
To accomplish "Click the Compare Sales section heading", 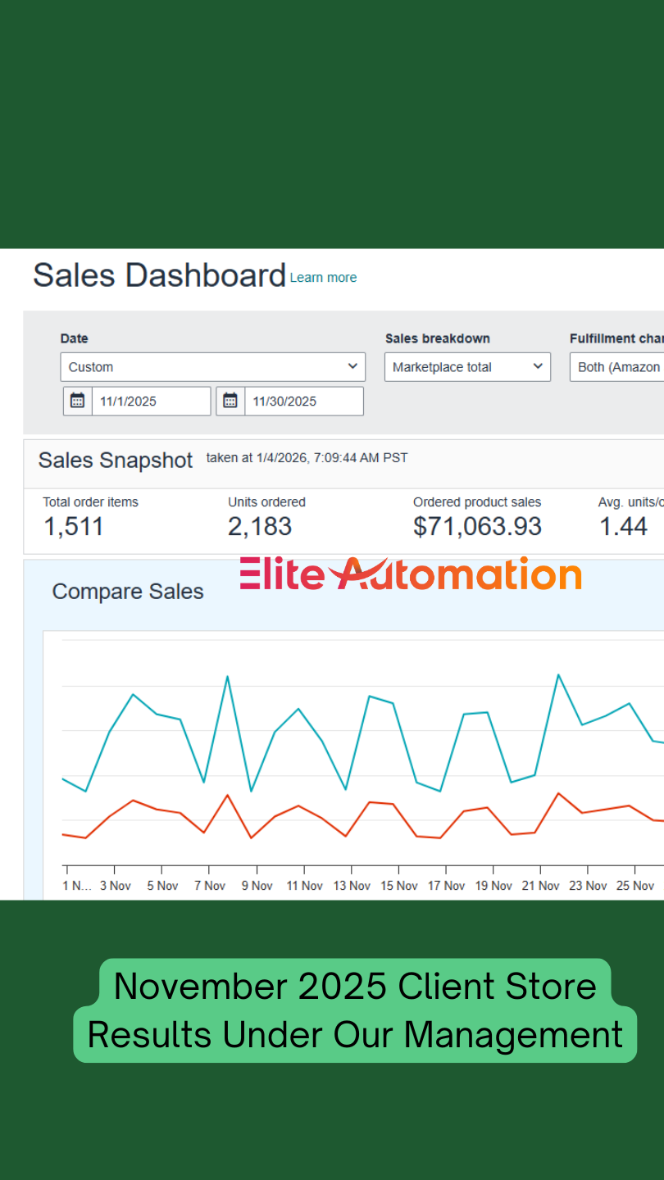I will pyautogui.click(x=128, y=592).
